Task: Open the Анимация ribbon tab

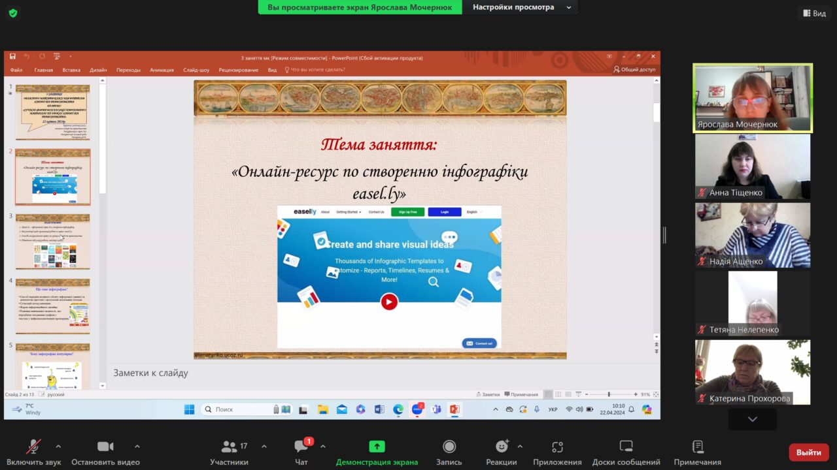Action: [162, 70]
